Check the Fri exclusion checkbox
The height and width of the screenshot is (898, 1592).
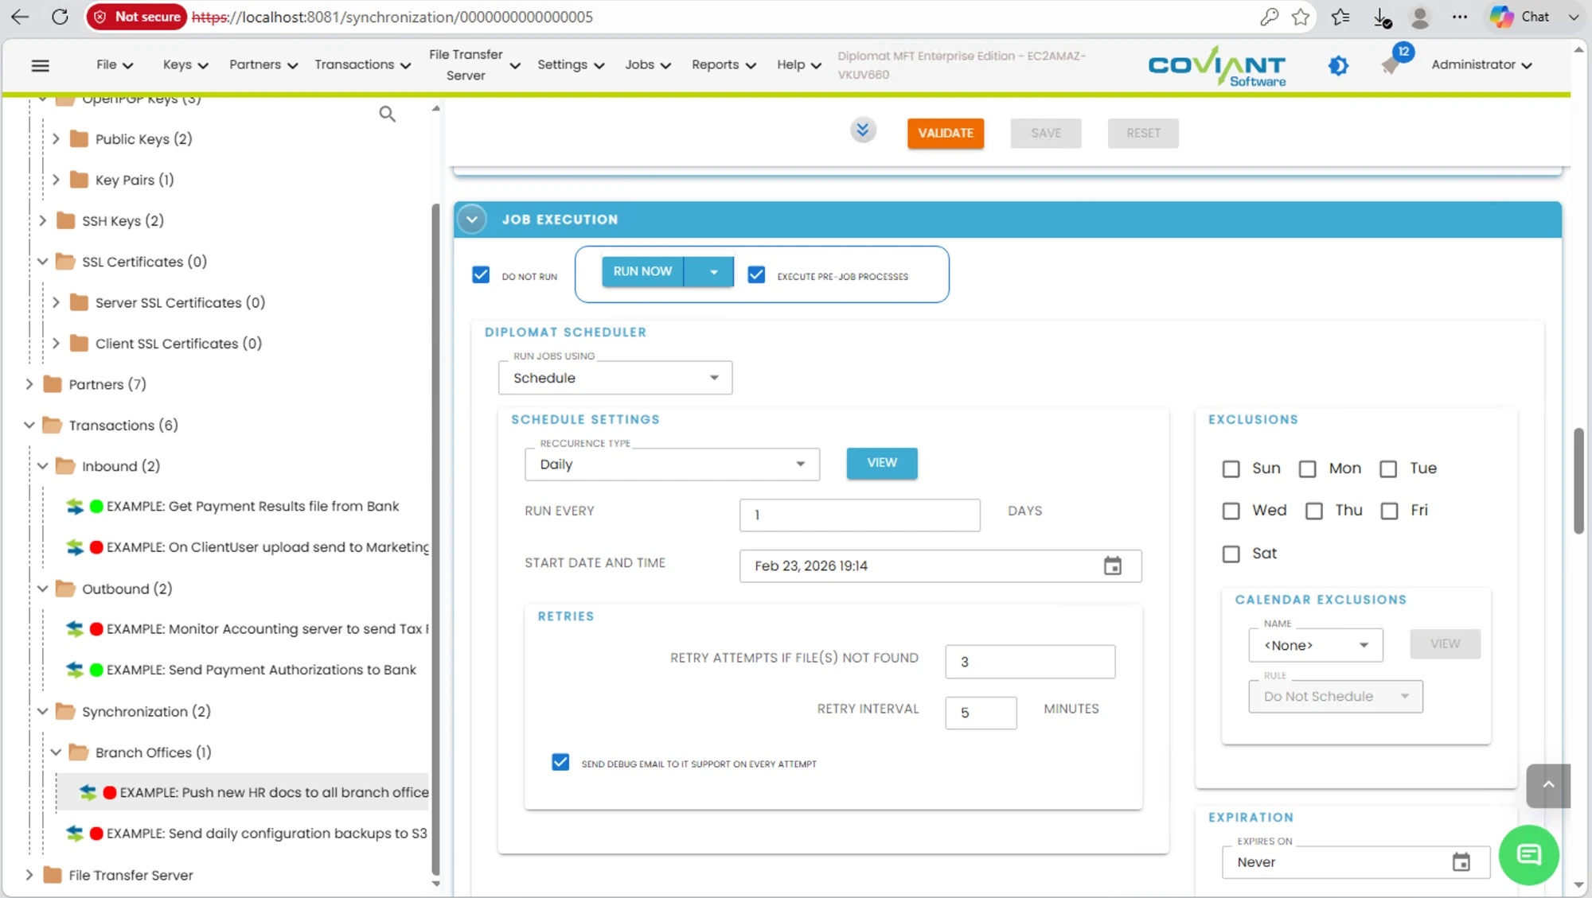[x=1389, y=511]
